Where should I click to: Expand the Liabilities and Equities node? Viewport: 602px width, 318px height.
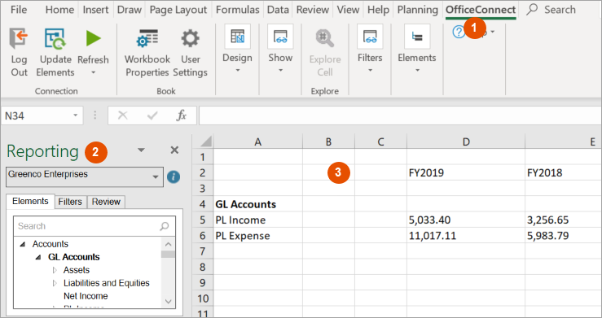55,283
